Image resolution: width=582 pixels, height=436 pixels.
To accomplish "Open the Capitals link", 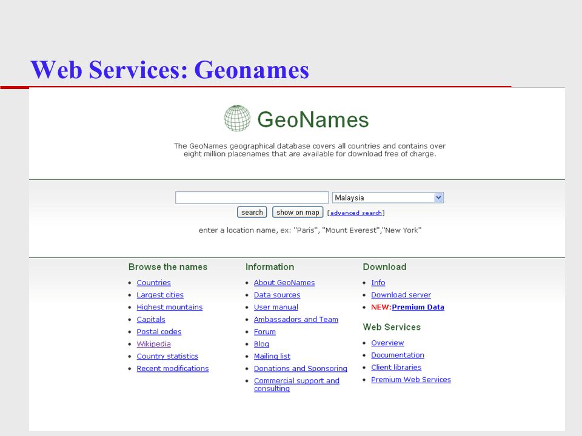I will pos(151,319).
